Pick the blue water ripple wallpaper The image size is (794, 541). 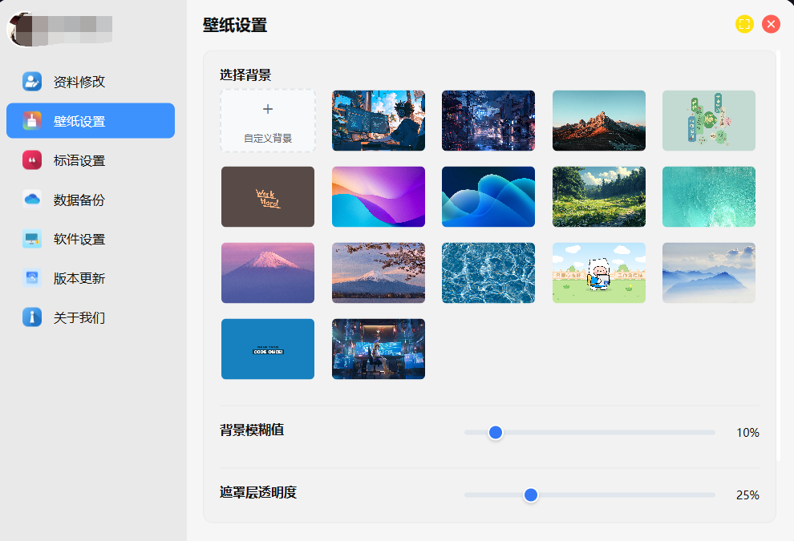(488, 273)
